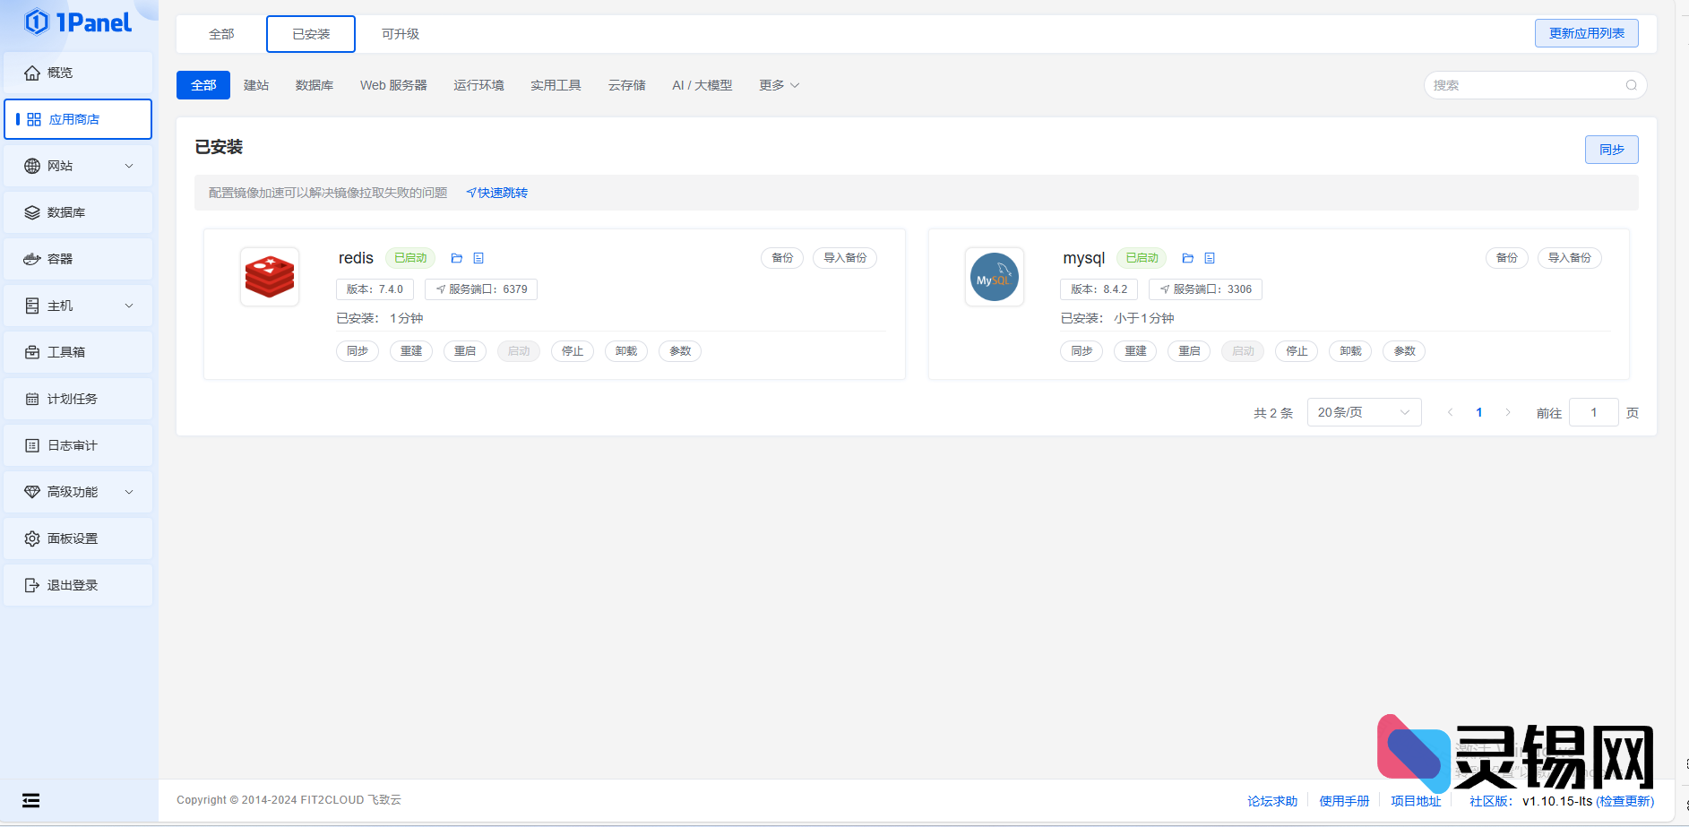Click the search magnifier icon
The image size is (1689, 827).
tap(1631, 85)
